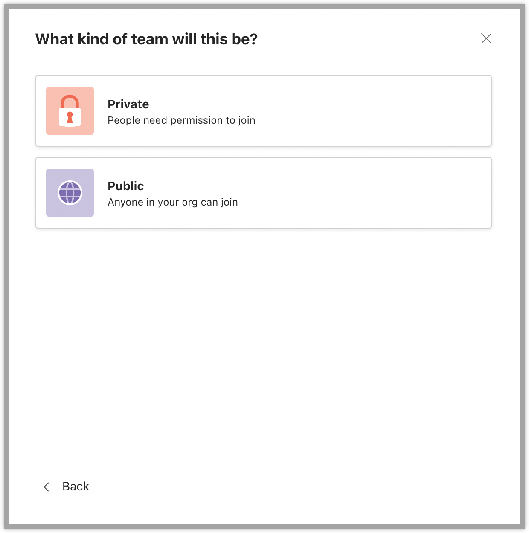Choose the Private team option card
The width and height of the screenshot is (529, 533).
click(x=264, y=111)
